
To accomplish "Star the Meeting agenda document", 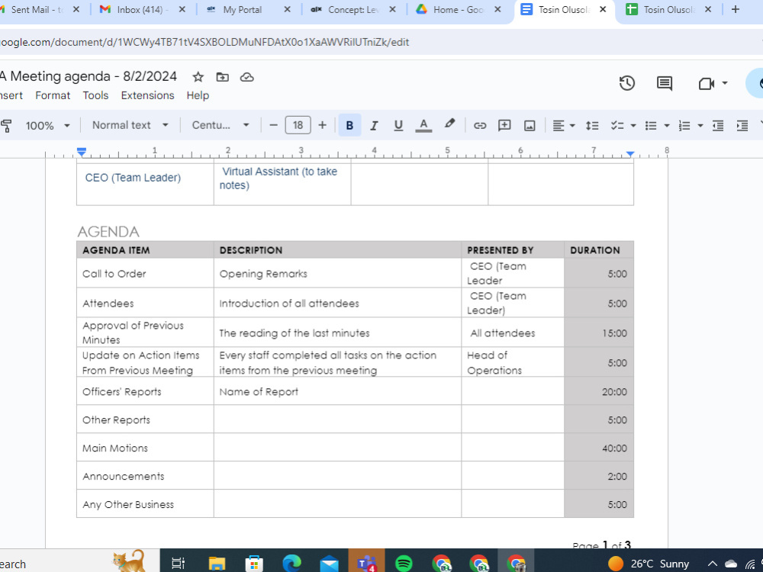I will point(198,77).
